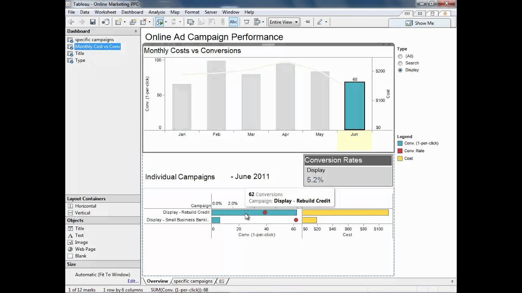Viewport: 522px width, 293px height.
Task: Click the Swap rows and columns icon
Action: tap(190, 22)
